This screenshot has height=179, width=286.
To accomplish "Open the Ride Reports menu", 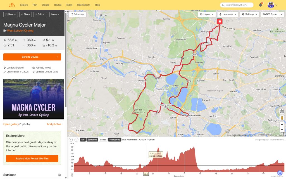I will [84, 5].
